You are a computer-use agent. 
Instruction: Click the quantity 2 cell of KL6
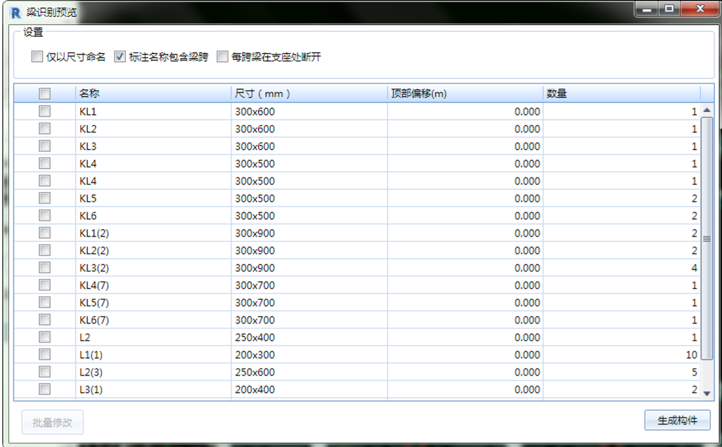[x=622, y=216]
